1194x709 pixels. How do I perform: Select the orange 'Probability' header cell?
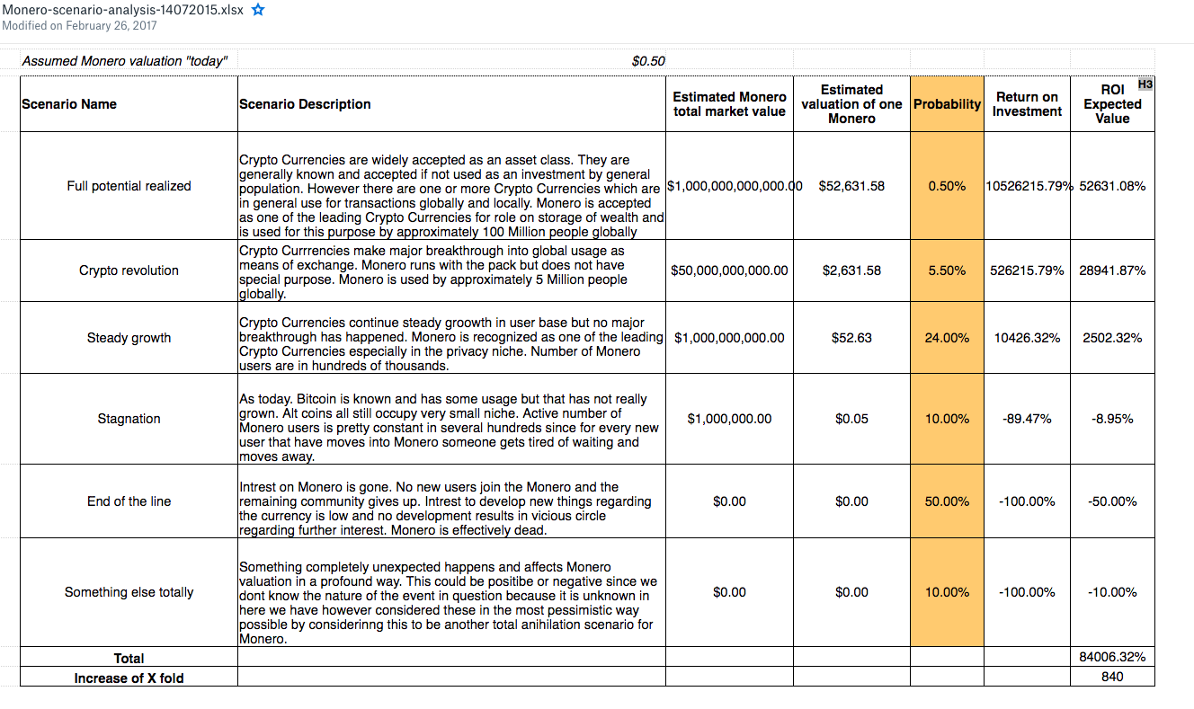tap(947, 104)
